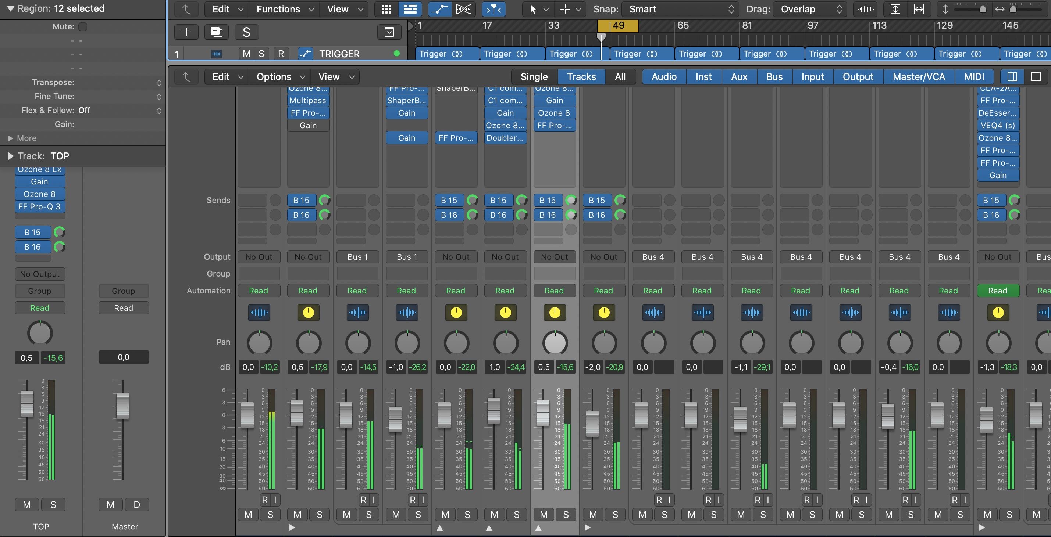Open Flex mode with the Flex icon
The image size is (1051, 537).
pyautogui.click(x=464, y=9)
